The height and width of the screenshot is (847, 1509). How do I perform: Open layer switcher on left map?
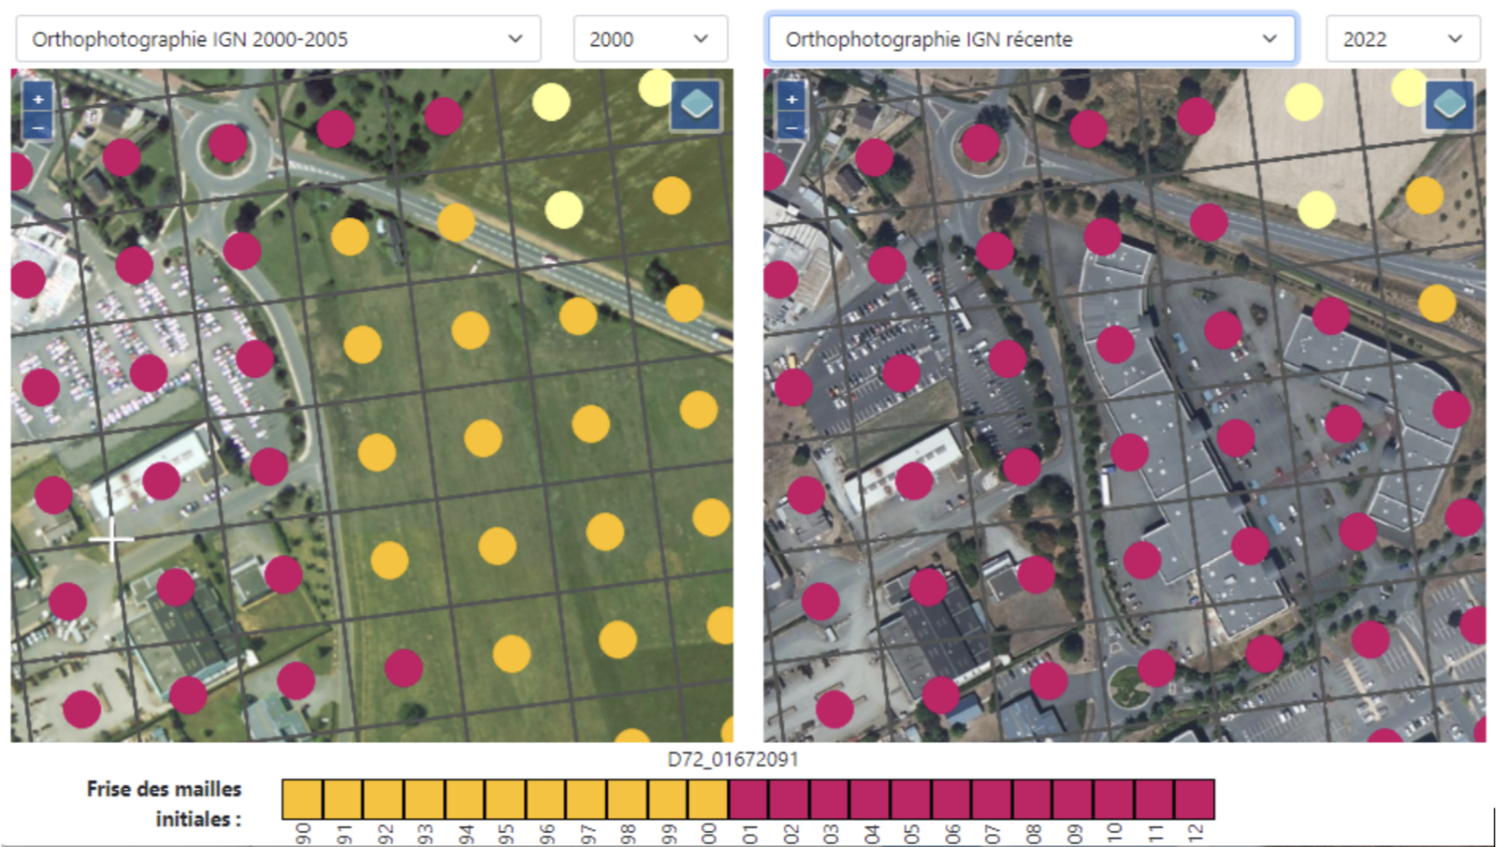click(x=697, y=104)
